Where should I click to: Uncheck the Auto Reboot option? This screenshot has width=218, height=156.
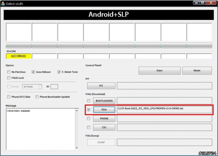coord(33,72)
